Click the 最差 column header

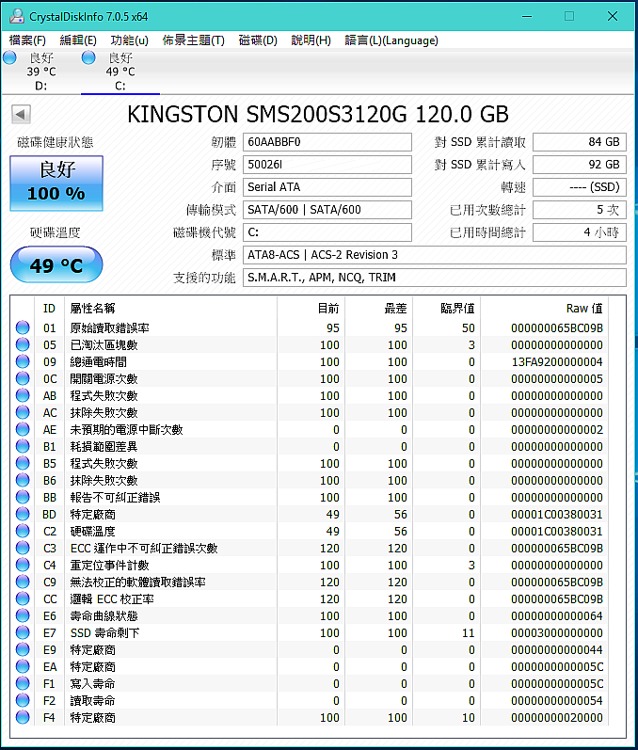tap(379, 309)
